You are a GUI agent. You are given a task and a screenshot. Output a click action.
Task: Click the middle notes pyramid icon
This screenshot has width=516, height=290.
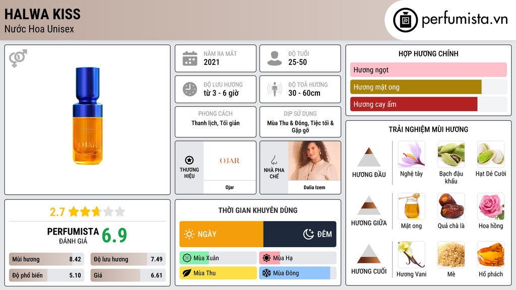point(369,205)
